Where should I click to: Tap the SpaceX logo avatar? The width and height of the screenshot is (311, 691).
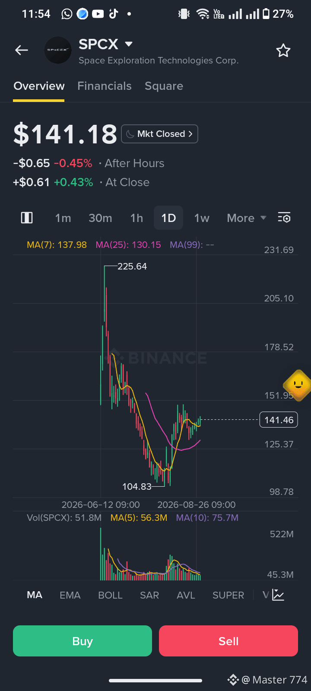click(x=58, y=50)
